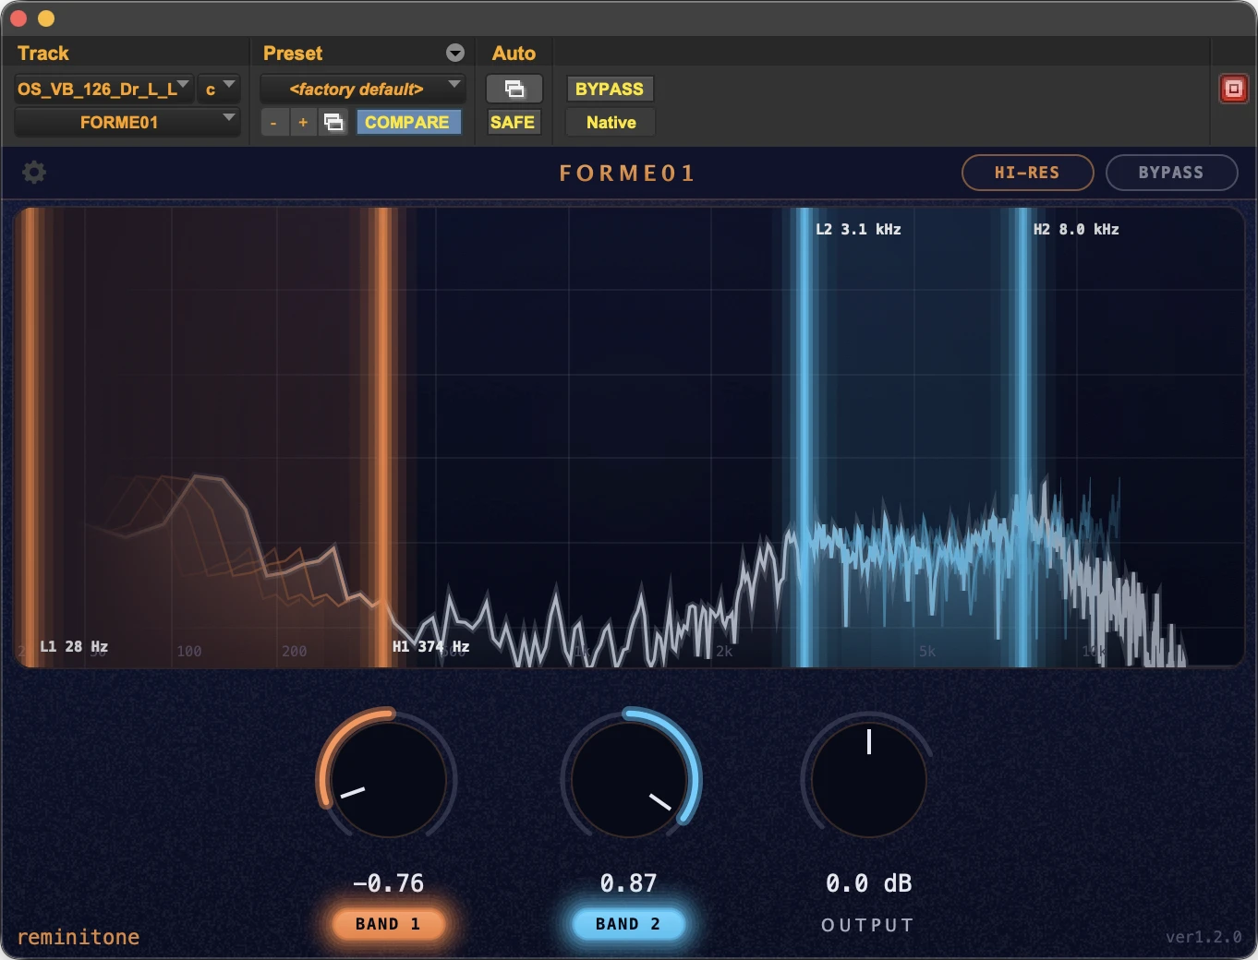Minimize the window with yellow button
This screenshot has width=1258, height=960.
tap(46, 18)
